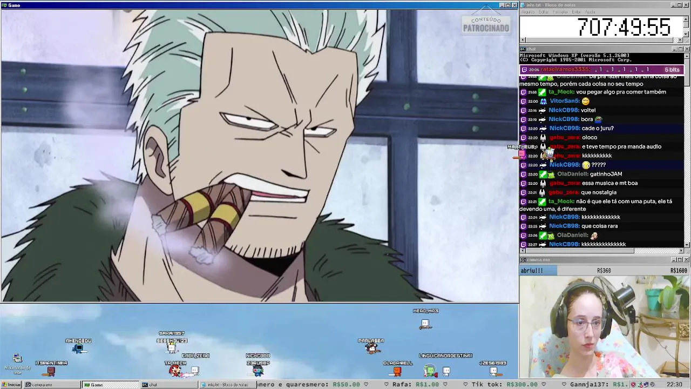
Task: Open Exibir menu in Bloco de notas
Action: click(x=577, y=12)
